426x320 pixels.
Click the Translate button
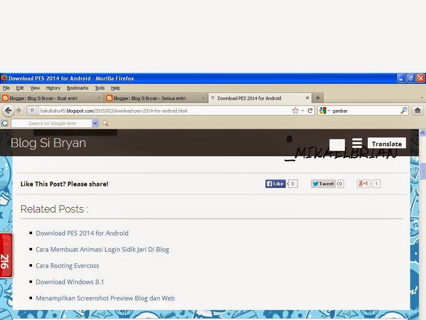[386, 143]
